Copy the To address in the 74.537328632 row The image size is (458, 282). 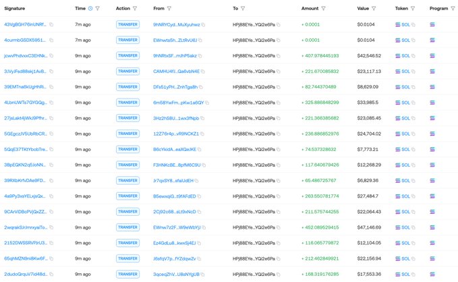click(x=279, y=150)
